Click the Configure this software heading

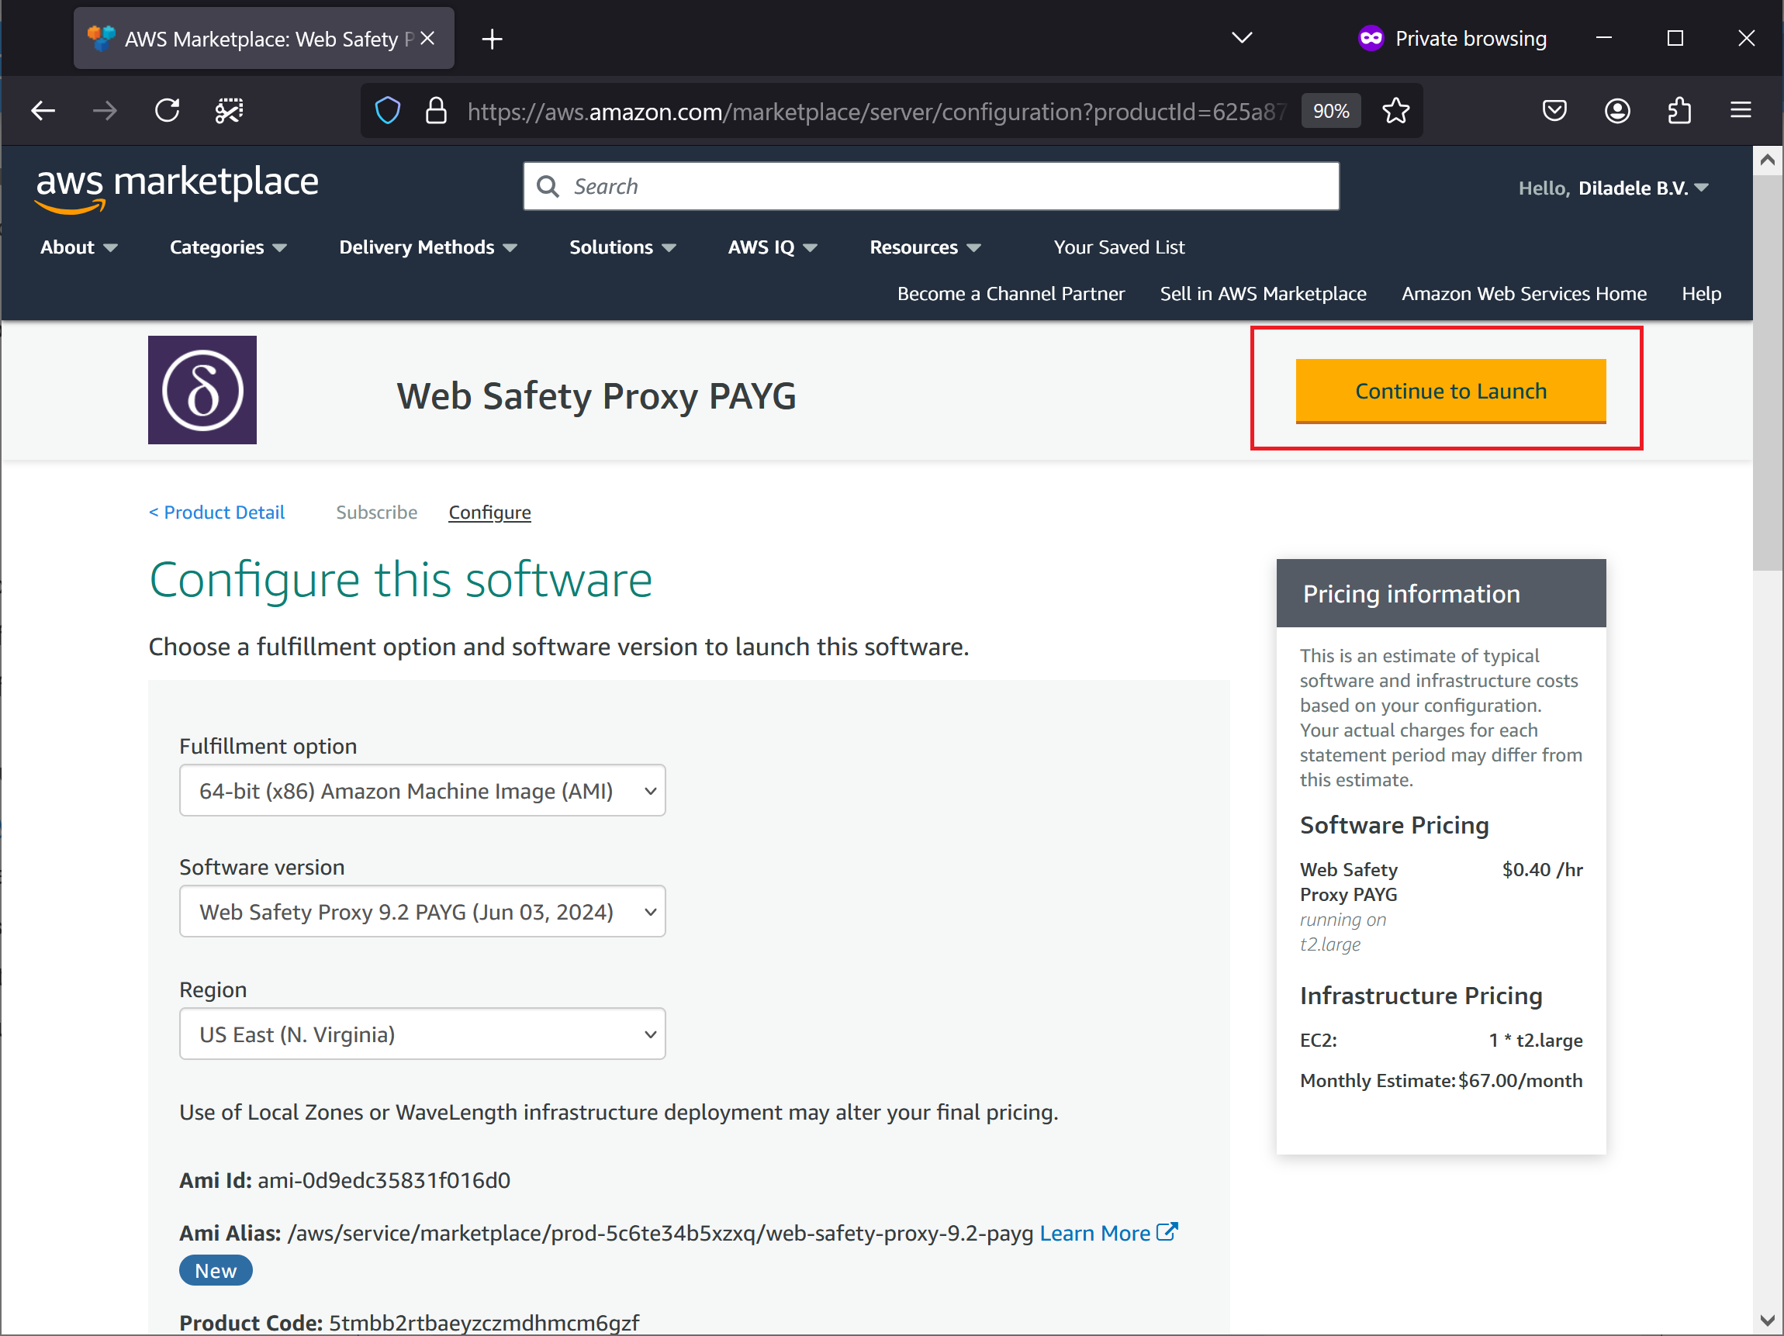point(401,580)
